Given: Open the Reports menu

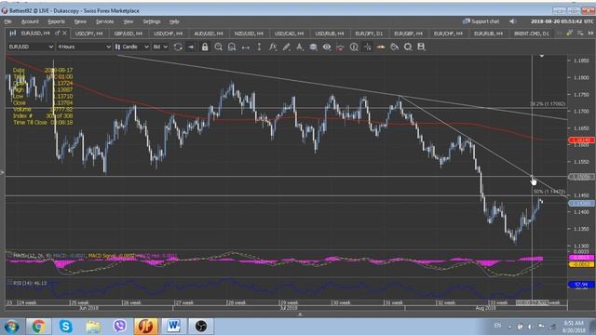Looking at the screenshot, I should click(56, 21).
